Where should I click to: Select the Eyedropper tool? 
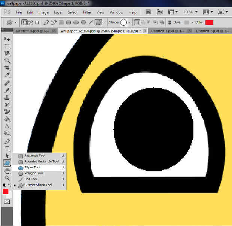(7, 75)
